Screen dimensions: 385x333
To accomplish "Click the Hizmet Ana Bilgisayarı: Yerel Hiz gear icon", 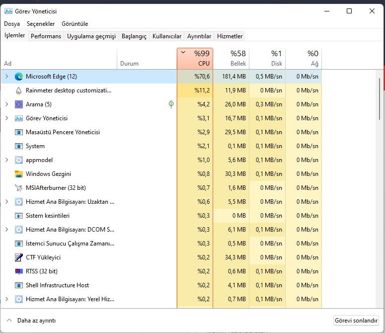I will point(19,299).
